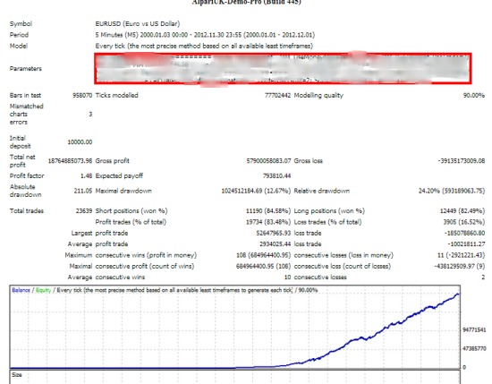Viewport: 492px width, 384px height.
Task: Click the Ticks modelled 77702442 value
Action: 277,96
